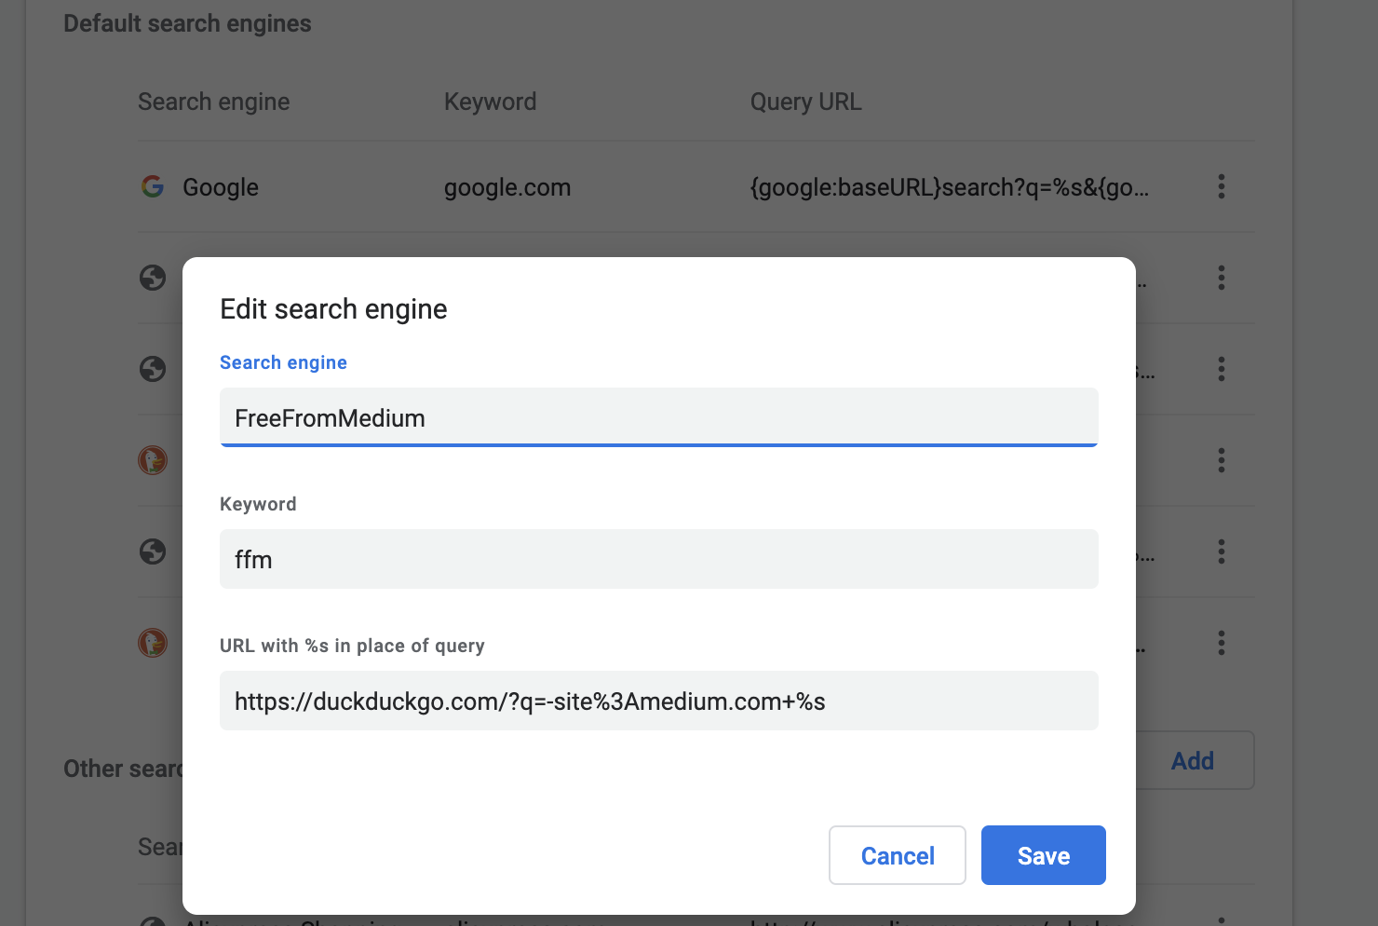This screenshot has width=1378, height=926.
Task: Save the edited search engine
Action: pyautogui.click(x=1043, y=855)
